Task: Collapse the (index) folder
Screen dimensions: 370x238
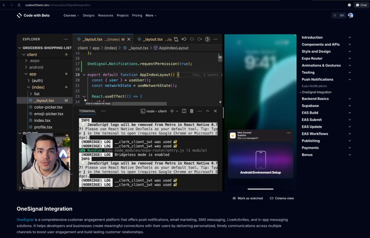Action: pyautogui.click(x=28, y=87)
